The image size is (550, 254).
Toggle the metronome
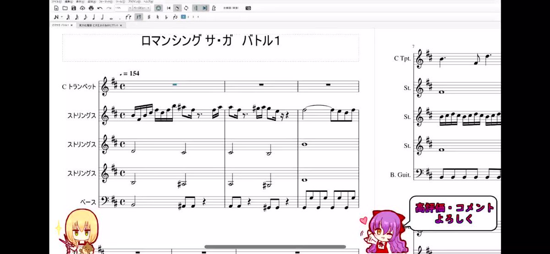[x=214, y=8]
